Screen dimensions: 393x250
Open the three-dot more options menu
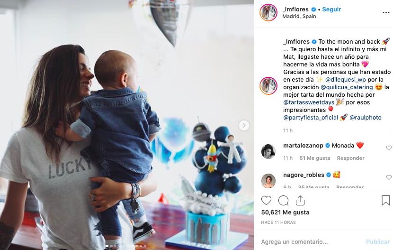[386, 12]
